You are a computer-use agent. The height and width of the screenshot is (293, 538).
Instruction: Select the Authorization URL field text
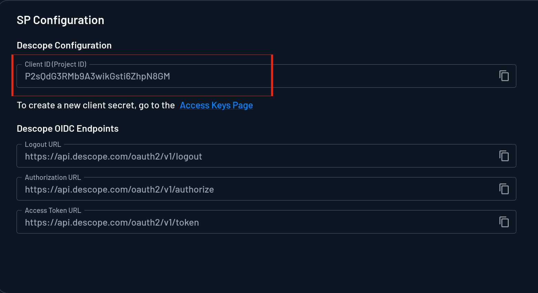[x=119, y=189]
